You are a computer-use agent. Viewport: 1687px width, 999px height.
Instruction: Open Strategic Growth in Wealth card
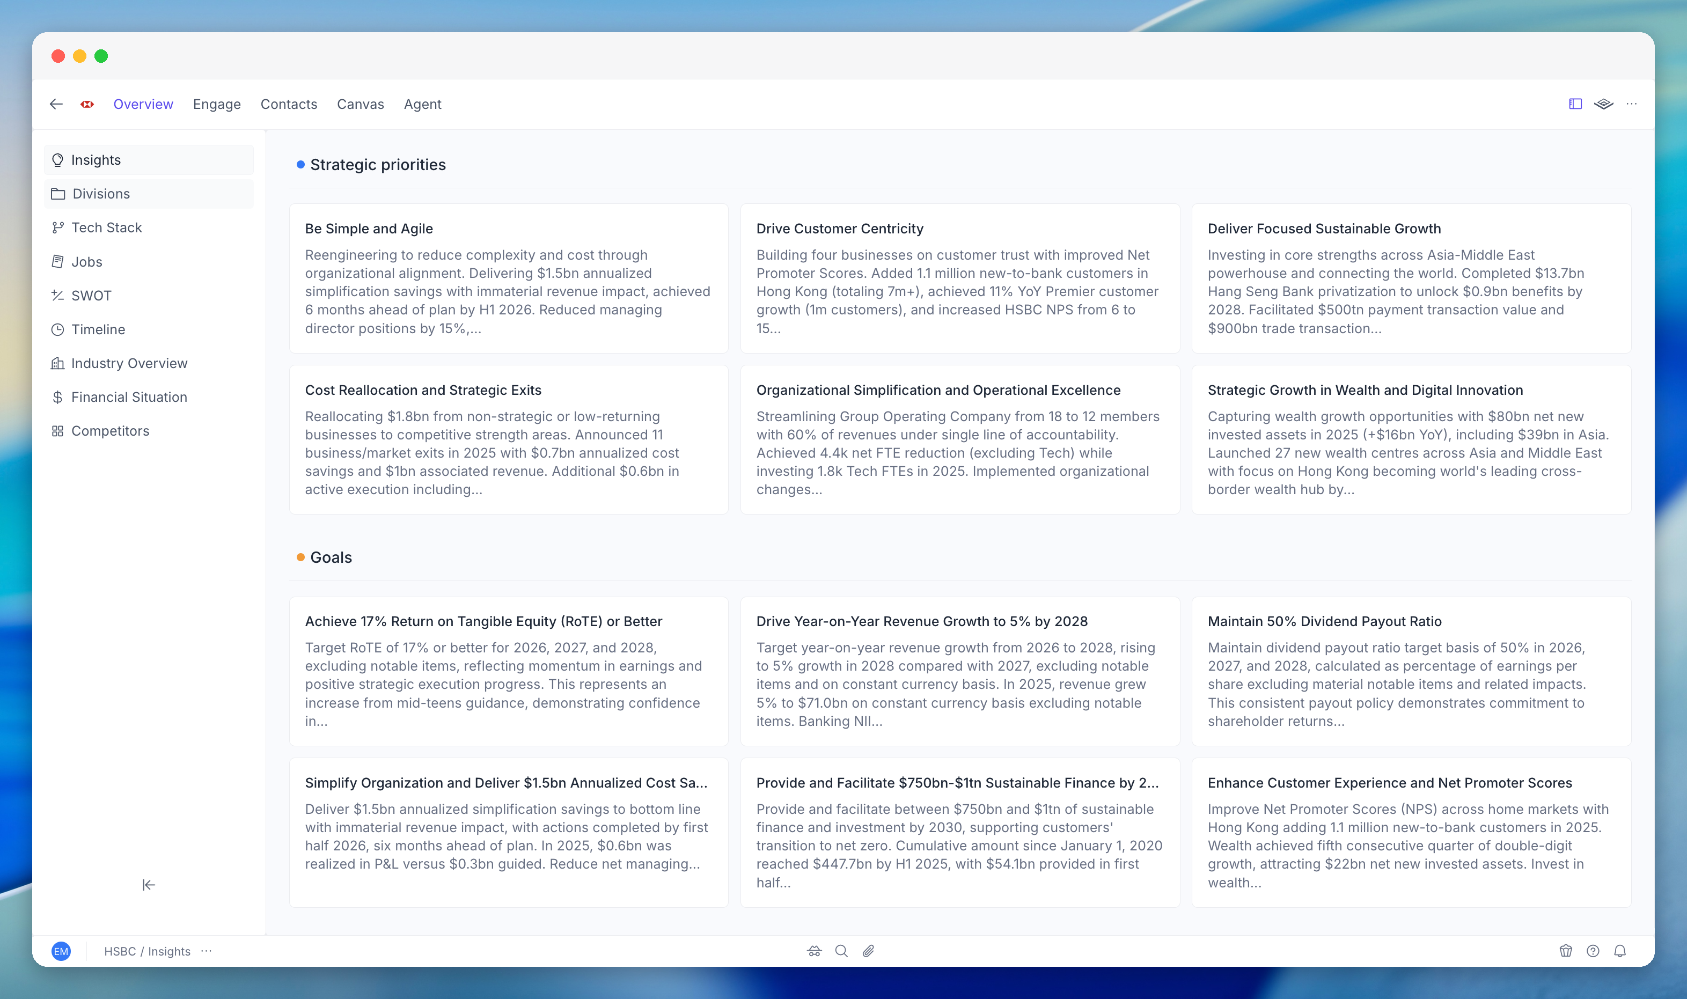[x=1411, y=439]
